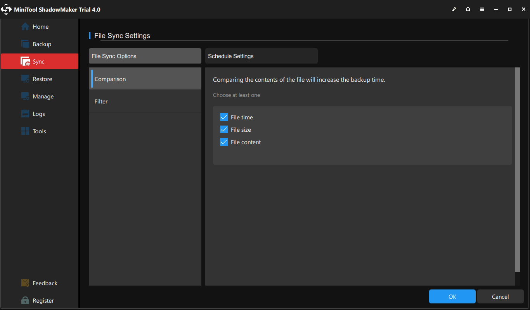This screenshot has height=310, width=530.
Task: Click the Register padlock icon
Action: (25, 301)
